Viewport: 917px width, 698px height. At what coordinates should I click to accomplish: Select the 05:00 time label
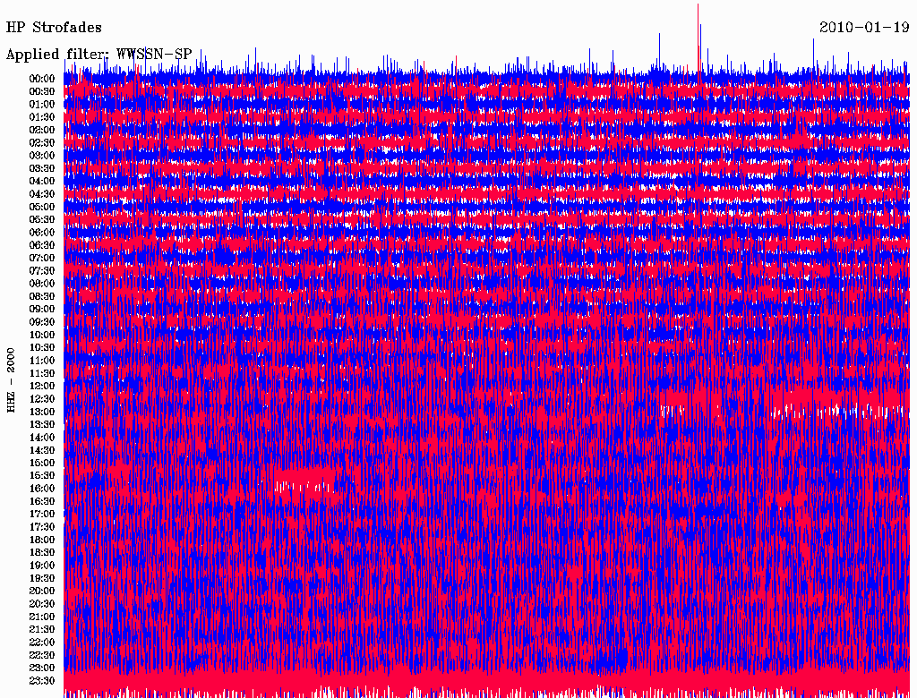(x=42, y=207)
